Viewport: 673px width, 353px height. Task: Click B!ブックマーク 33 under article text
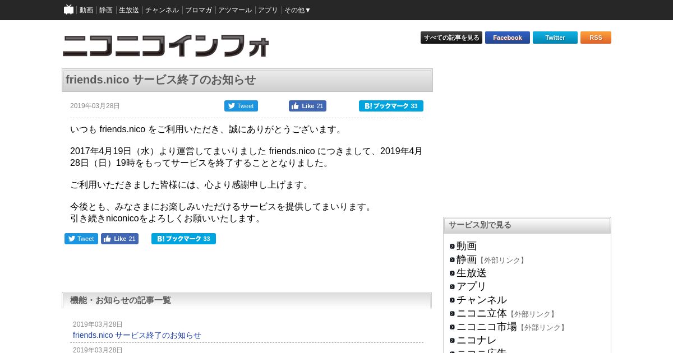click(183, 239)
